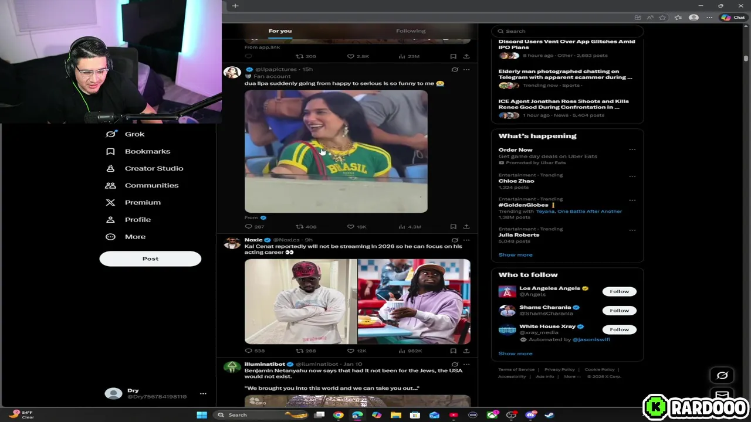Open left Kai Cenat photo

300,301
